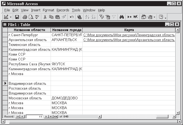Click the Print icon
Viewport: 183px width, 125px height.
click(x=25, y=17)
